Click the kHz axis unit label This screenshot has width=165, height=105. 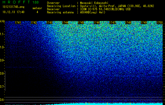point(2,21)
